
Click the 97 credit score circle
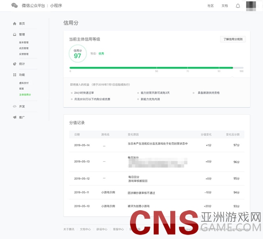pyautogui.click(x=77, y=54)
